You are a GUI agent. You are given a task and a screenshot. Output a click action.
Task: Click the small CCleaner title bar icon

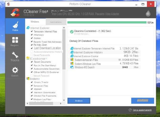[x=8, y=4]
